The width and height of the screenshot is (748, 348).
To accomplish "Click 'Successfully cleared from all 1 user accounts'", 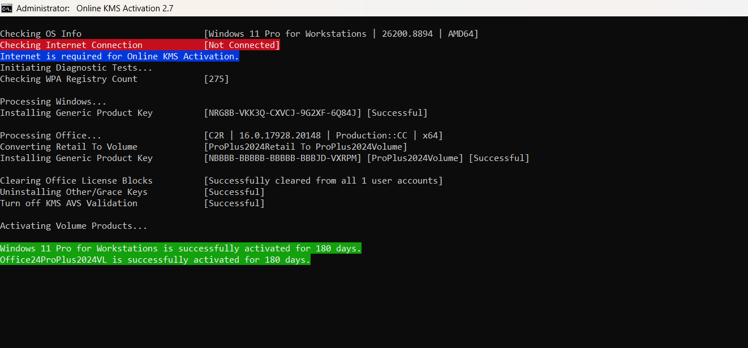I will tap(324, 181).
